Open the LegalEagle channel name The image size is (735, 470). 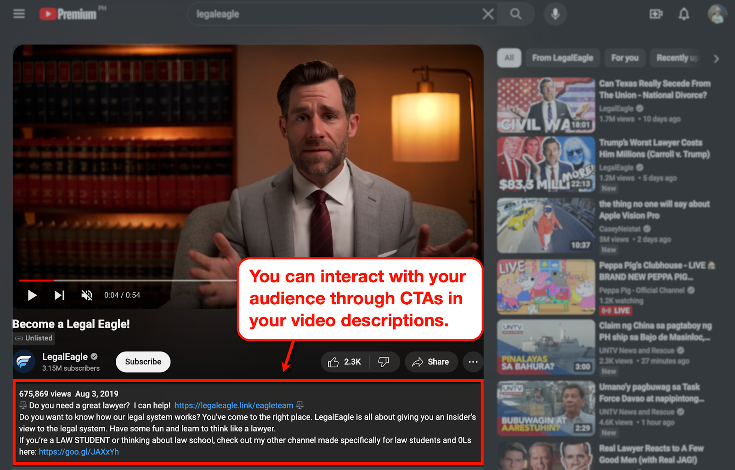65,357
